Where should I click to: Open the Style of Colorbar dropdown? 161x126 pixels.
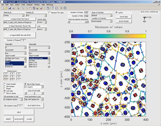click(x=102, y=15)
